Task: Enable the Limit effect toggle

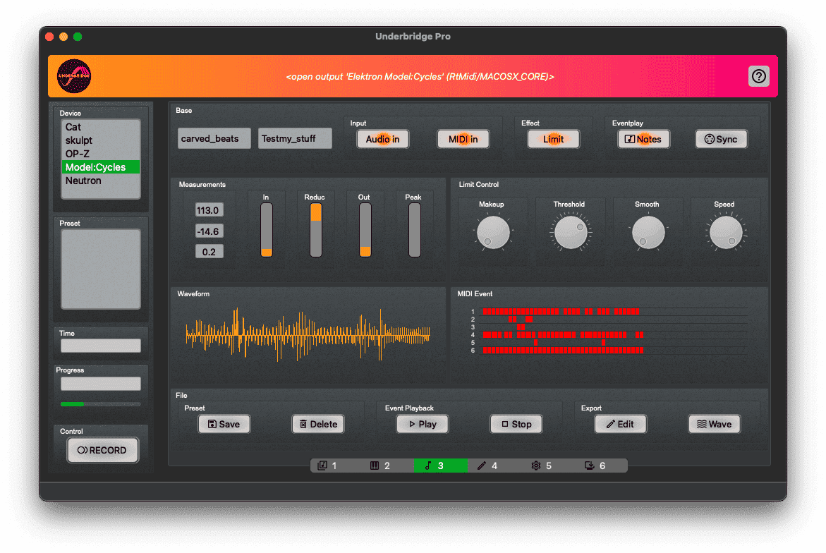Action: pyautogui.click(x=553, y=139)
